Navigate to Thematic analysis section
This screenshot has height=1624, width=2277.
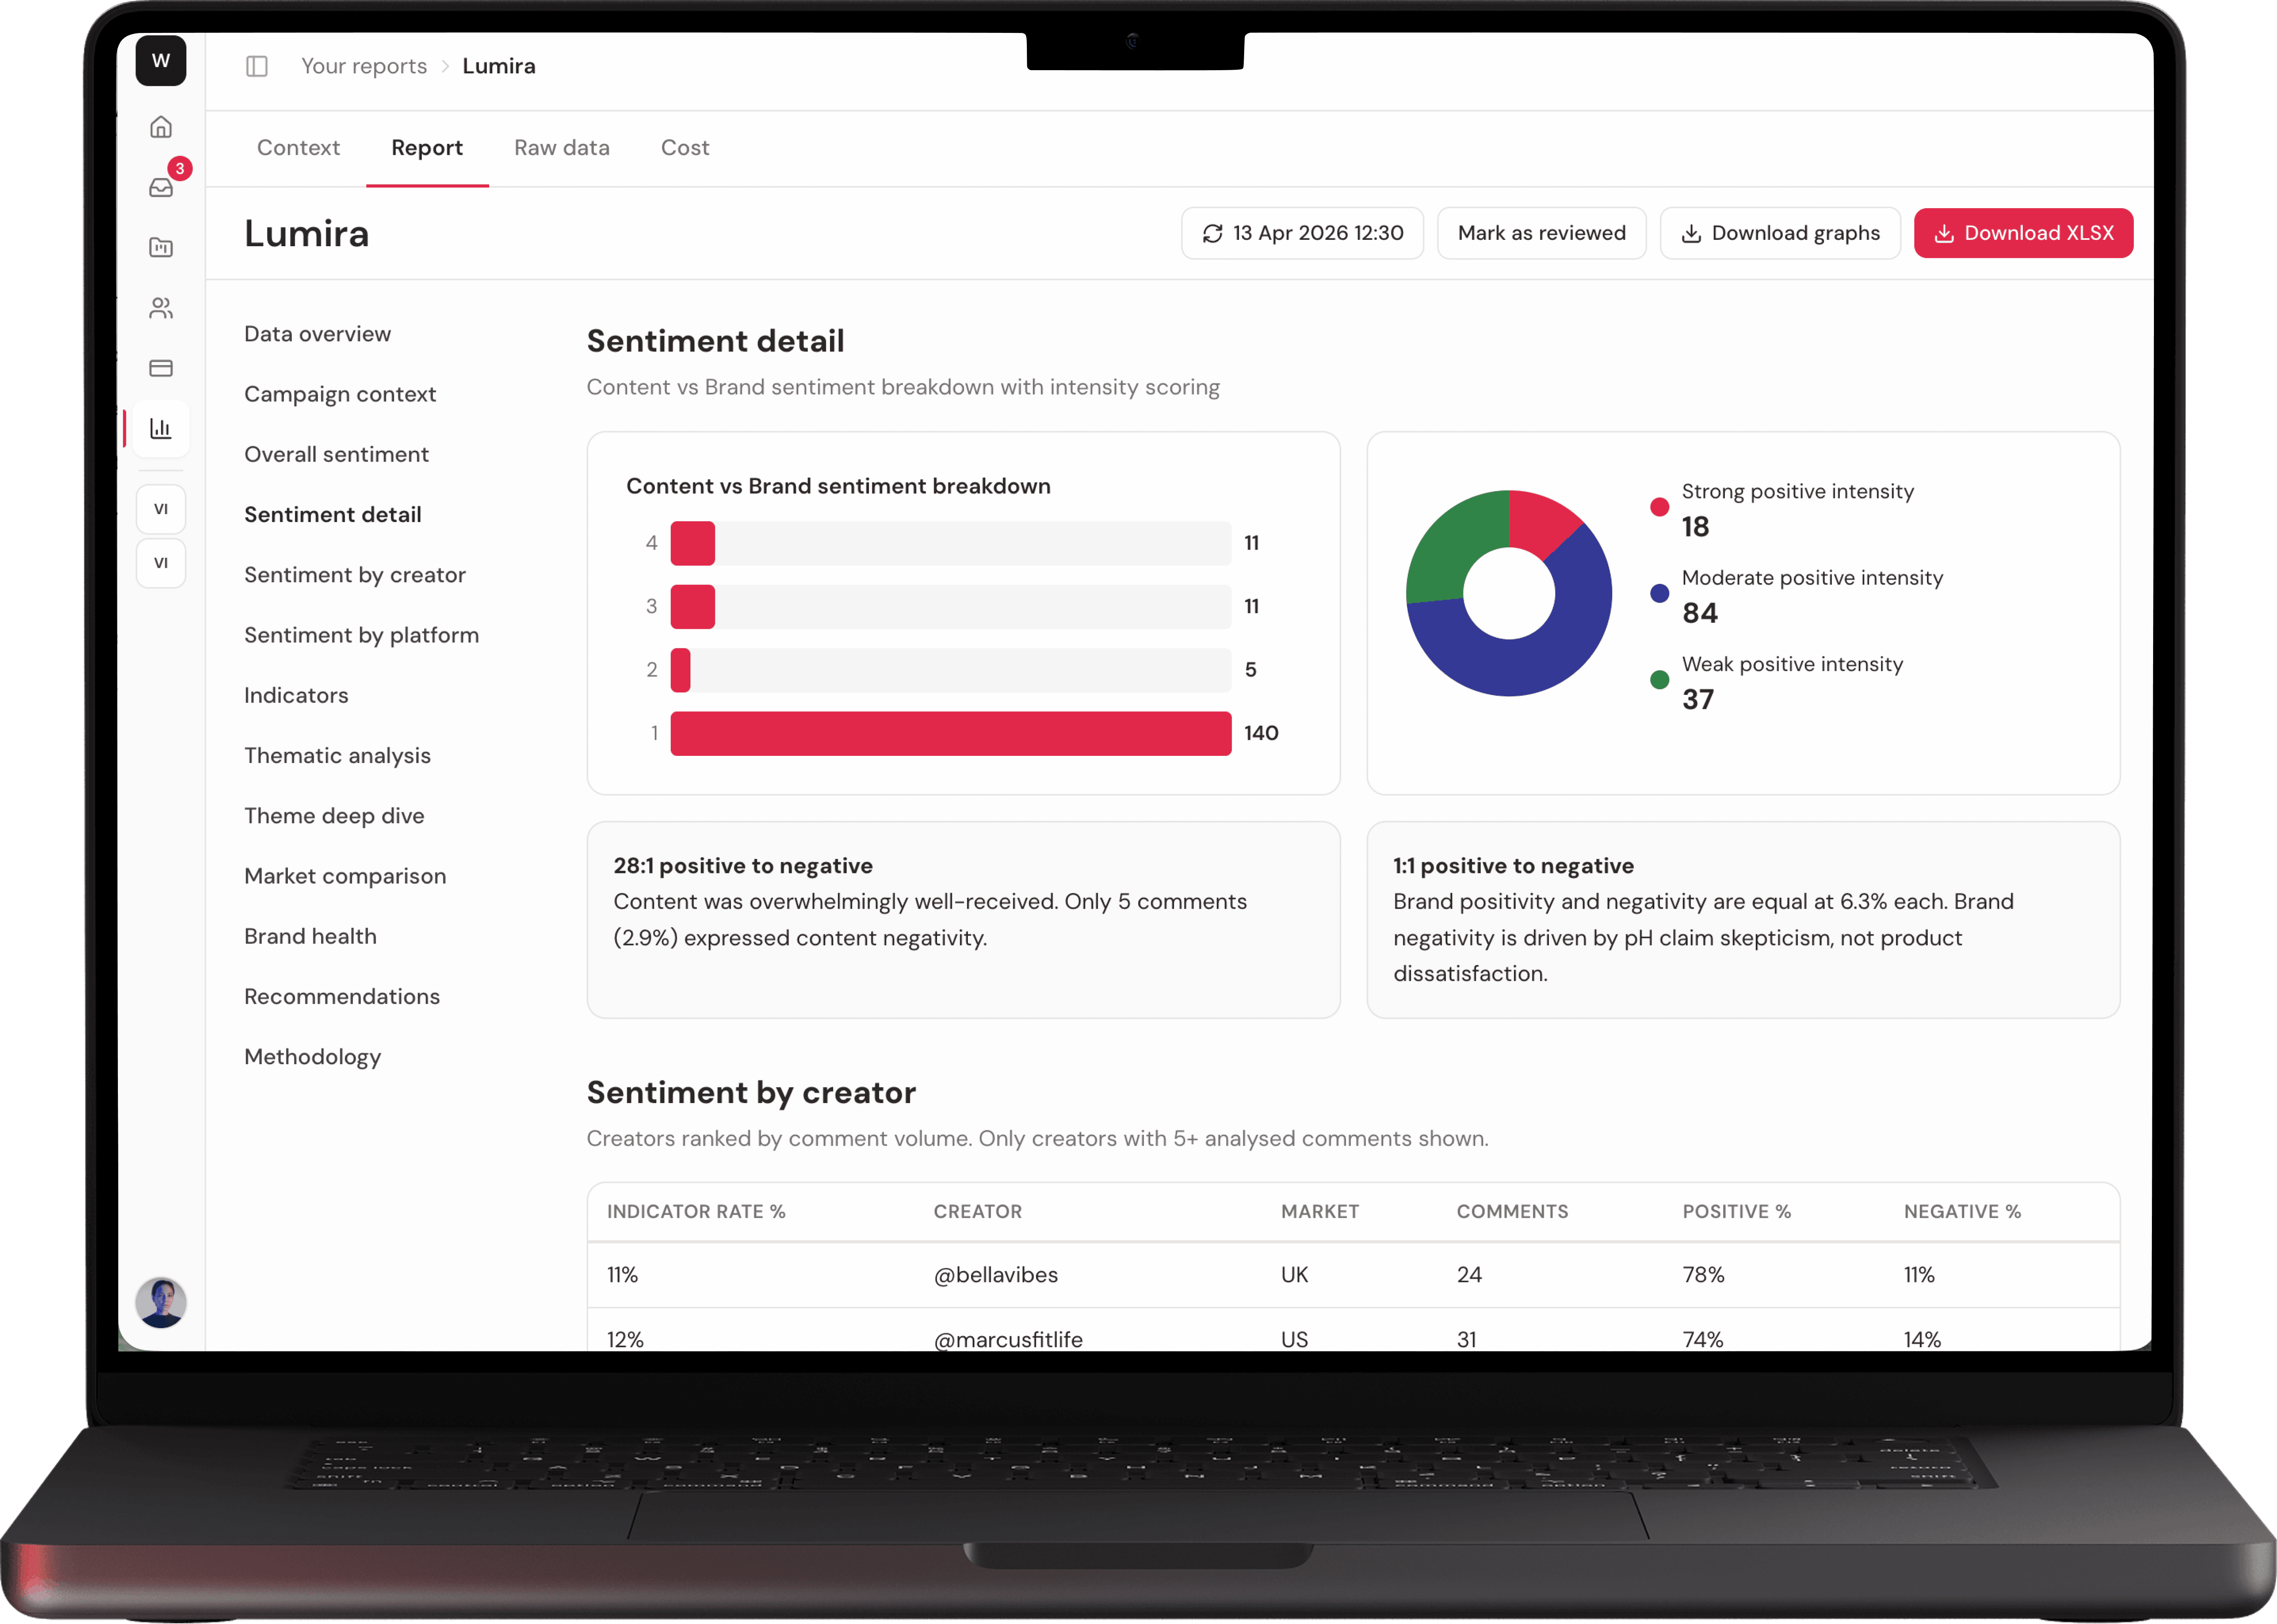click(337, 756)
